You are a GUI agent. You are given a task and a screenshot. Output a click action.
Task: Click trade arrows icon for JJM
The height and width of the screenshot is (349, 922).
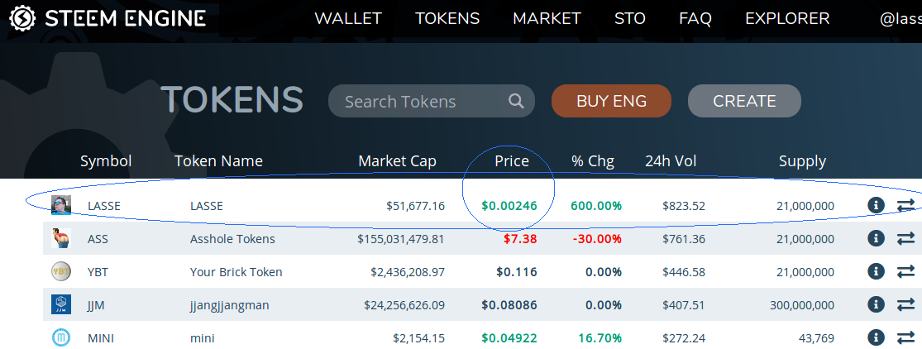pos(905,304)
